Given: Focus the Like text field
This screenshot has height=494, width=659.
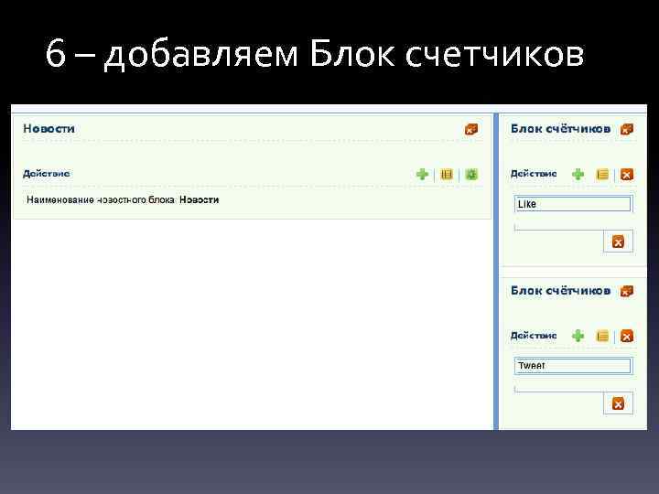Looking at the screenshot, I should pos(572,204).
